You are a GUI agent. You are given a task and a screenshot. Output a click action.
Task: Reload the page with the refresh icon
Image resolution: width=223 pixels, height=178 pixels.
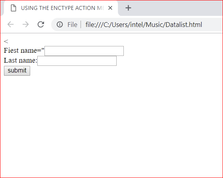41,25
